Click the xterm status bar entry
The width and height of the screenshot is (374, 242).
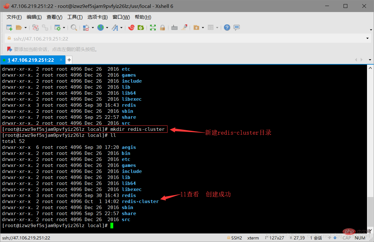[x=253, y=238]
